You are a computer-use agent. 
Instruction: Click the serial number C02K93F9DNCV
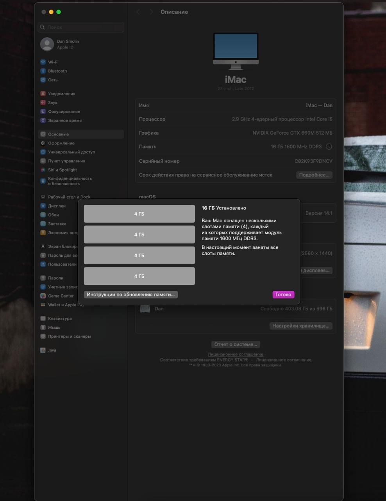tap(313, 161)
